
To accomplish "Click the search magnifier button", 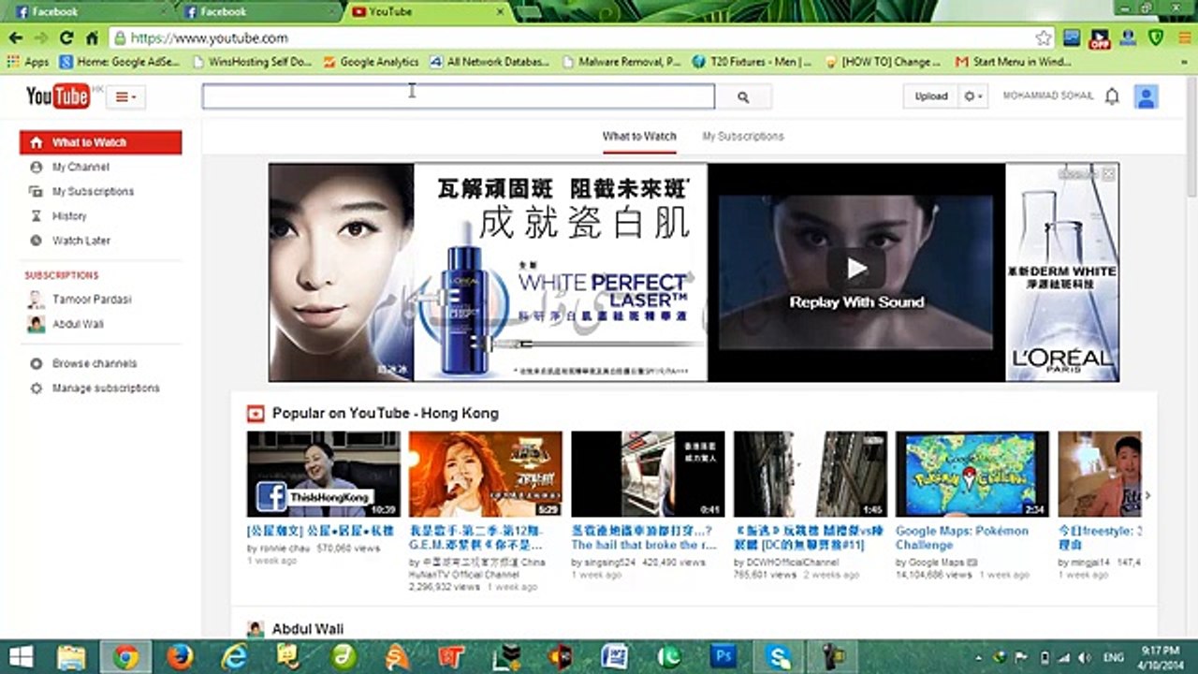I will point(743,96).
